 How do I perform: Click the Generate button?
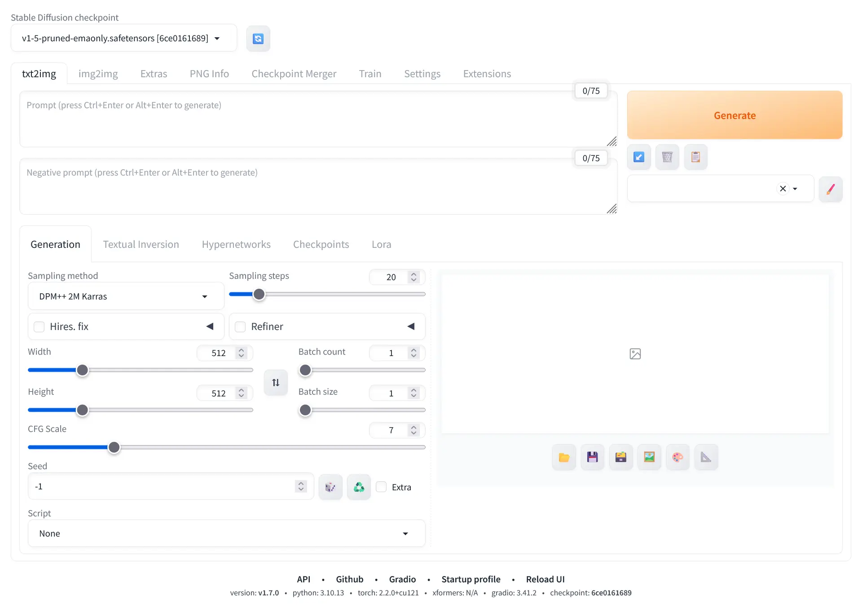735,115
